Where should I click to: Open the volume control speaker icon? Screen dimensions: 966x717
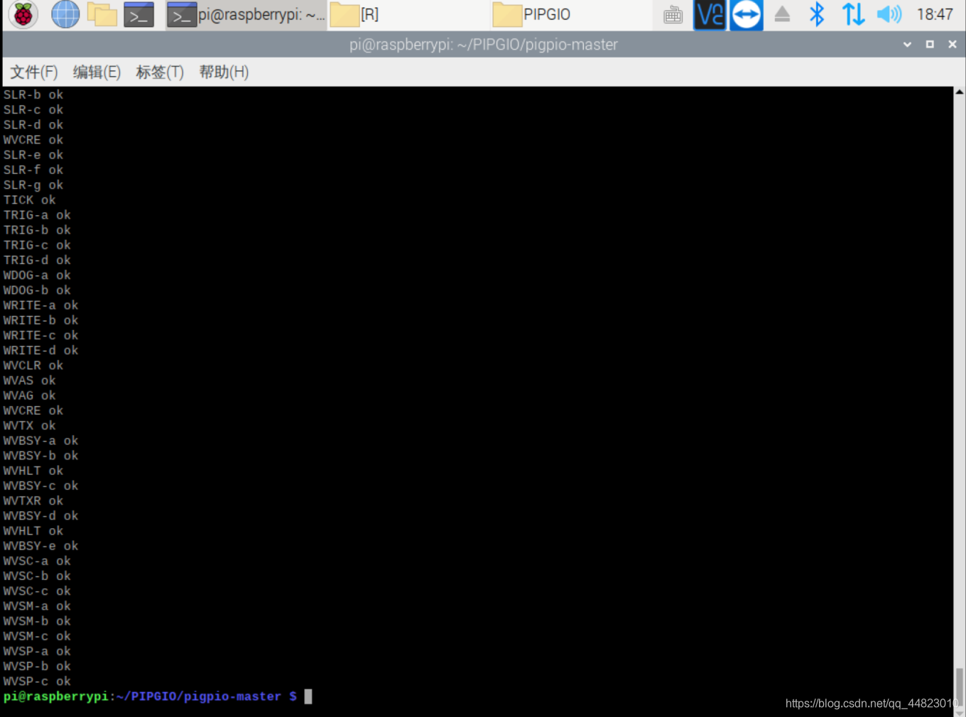(x=889, y=14)
